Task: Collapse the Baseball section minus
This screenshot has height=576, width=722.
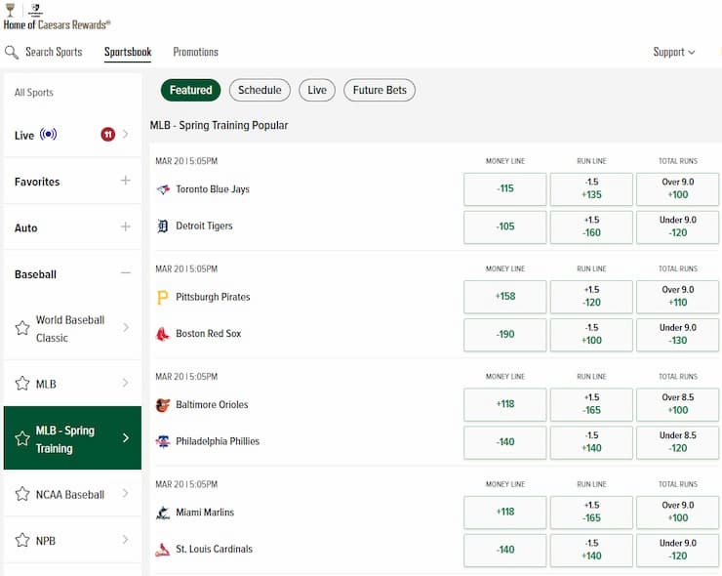Action: click(x=126, y=273)
